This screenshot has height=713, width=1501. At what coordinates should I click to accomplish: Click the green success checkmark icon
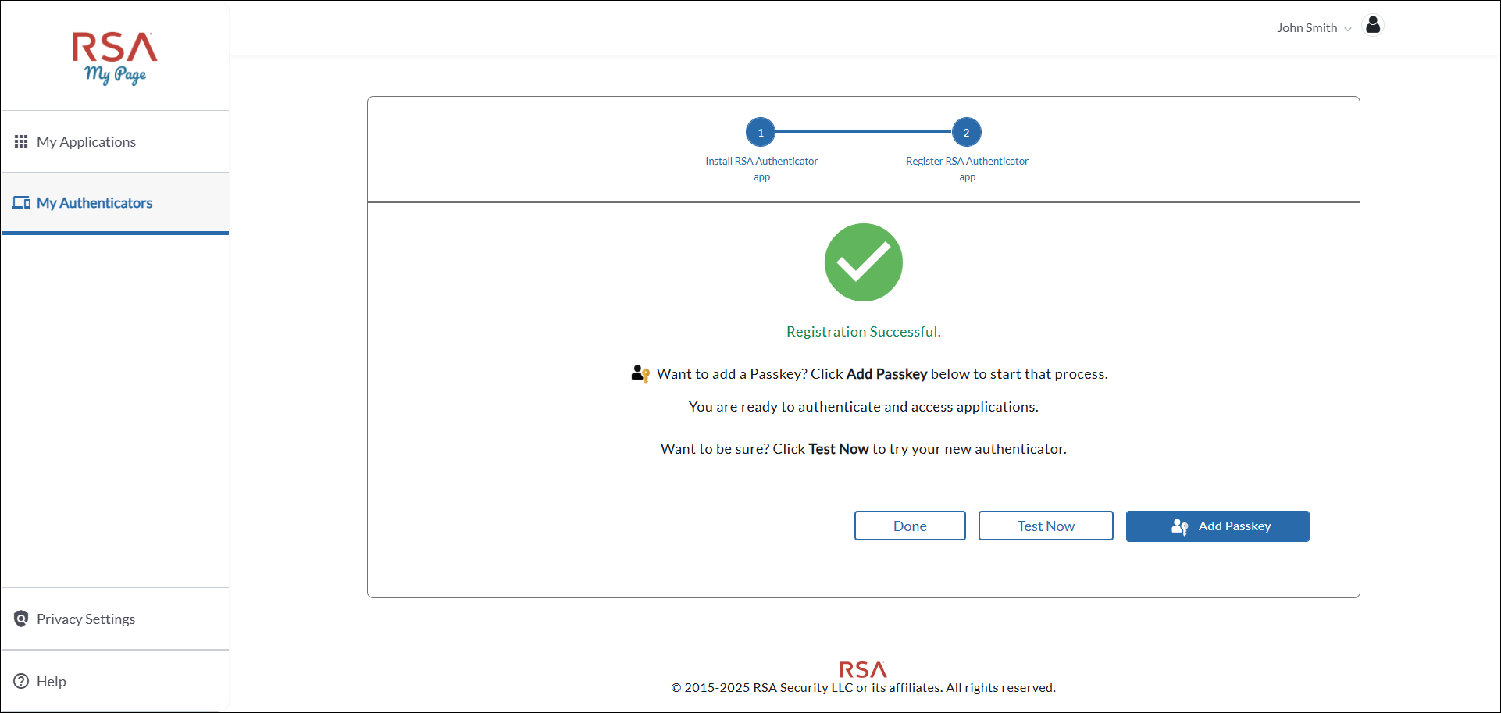[863, 262]
